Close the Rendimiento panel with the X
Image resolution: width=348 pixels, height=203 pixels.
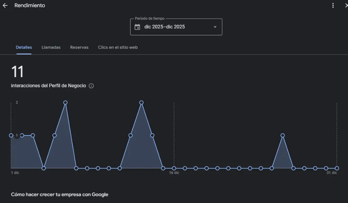tap(347, 5)
